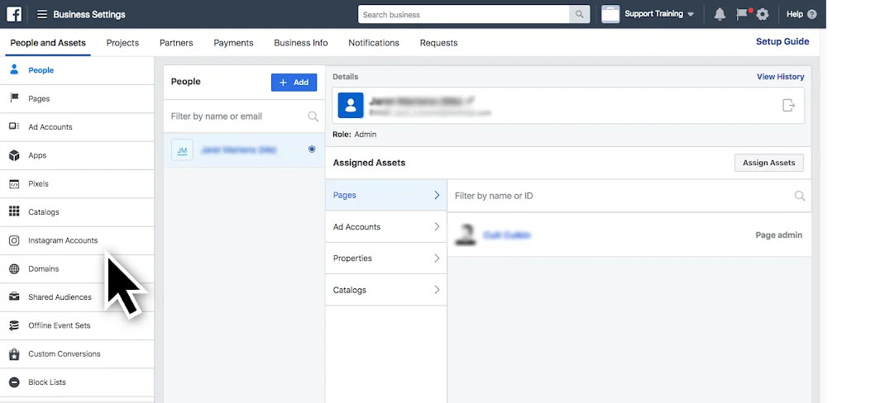Image resolution: width=880 pixels, height=403 pixels.
Task: Click the Block Lists minus-circle icon
Action: pyautogui.click(x=14, y=382)
